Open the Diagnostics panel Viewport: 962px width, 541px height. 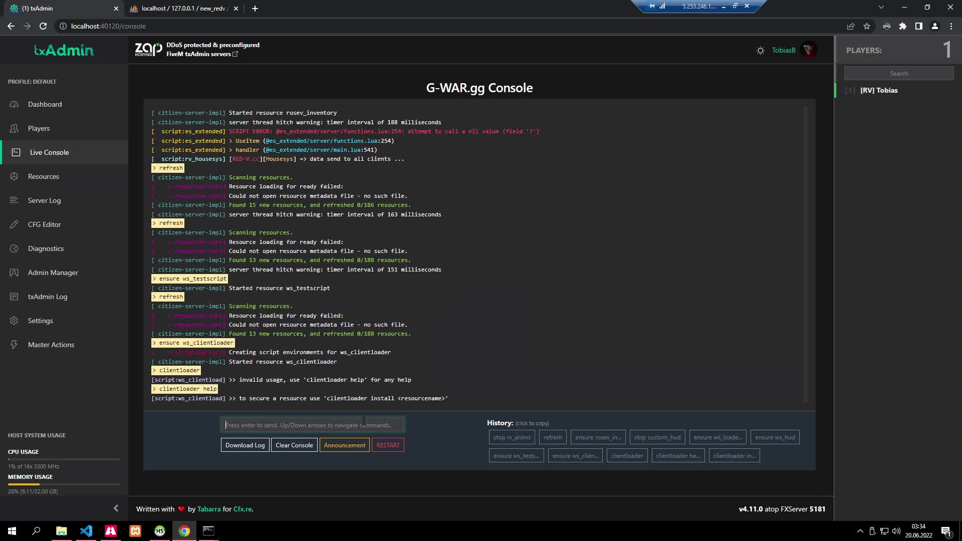pyautogui.click(x=46, y=248)
